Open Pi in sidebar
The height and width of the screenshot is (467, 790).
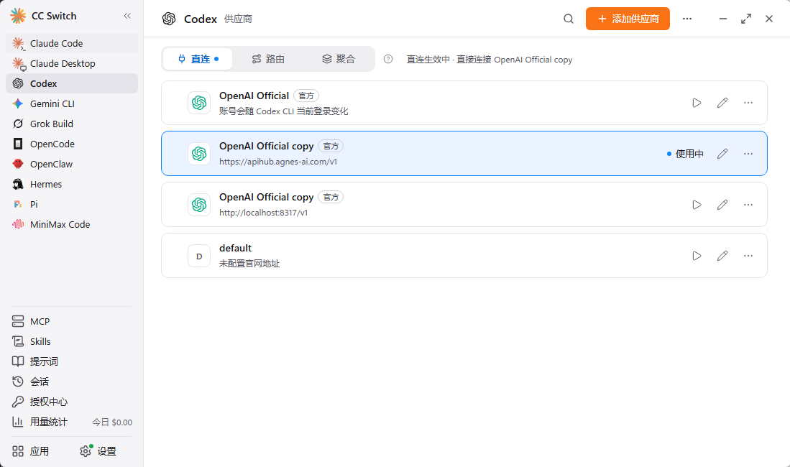[72, 205]
